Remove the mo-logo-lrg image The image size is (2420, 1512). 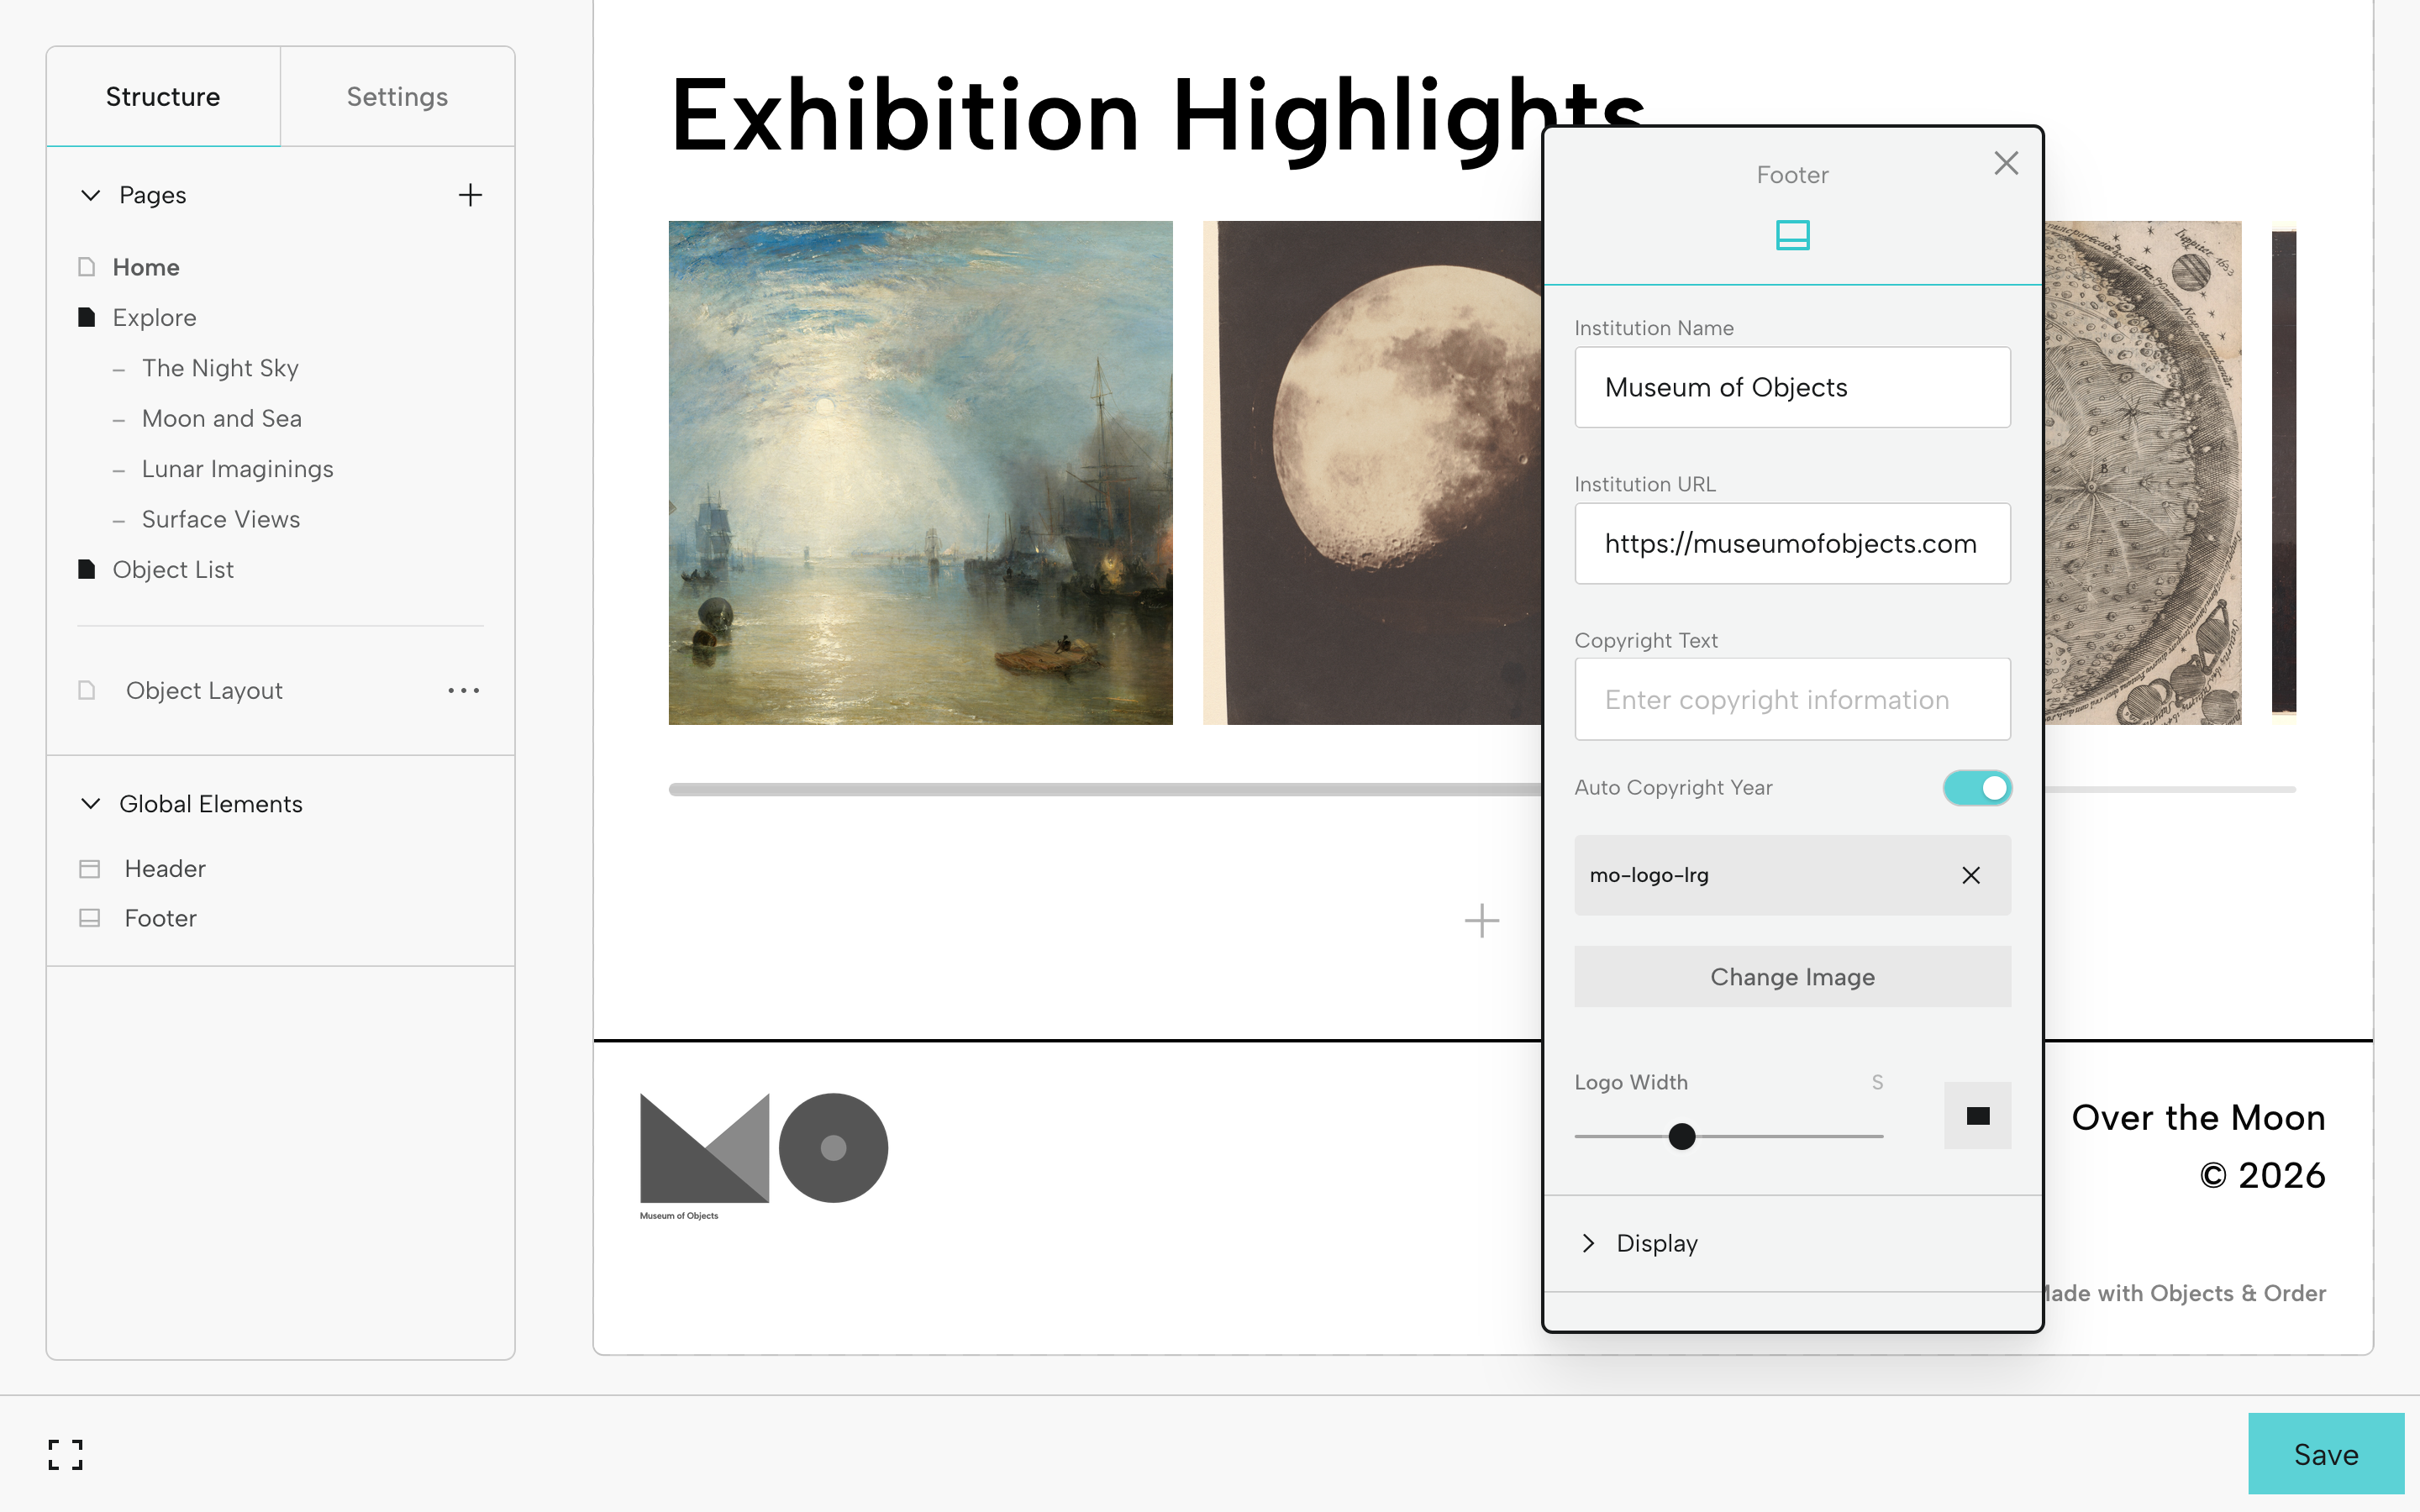click(x=1970, y=875)
